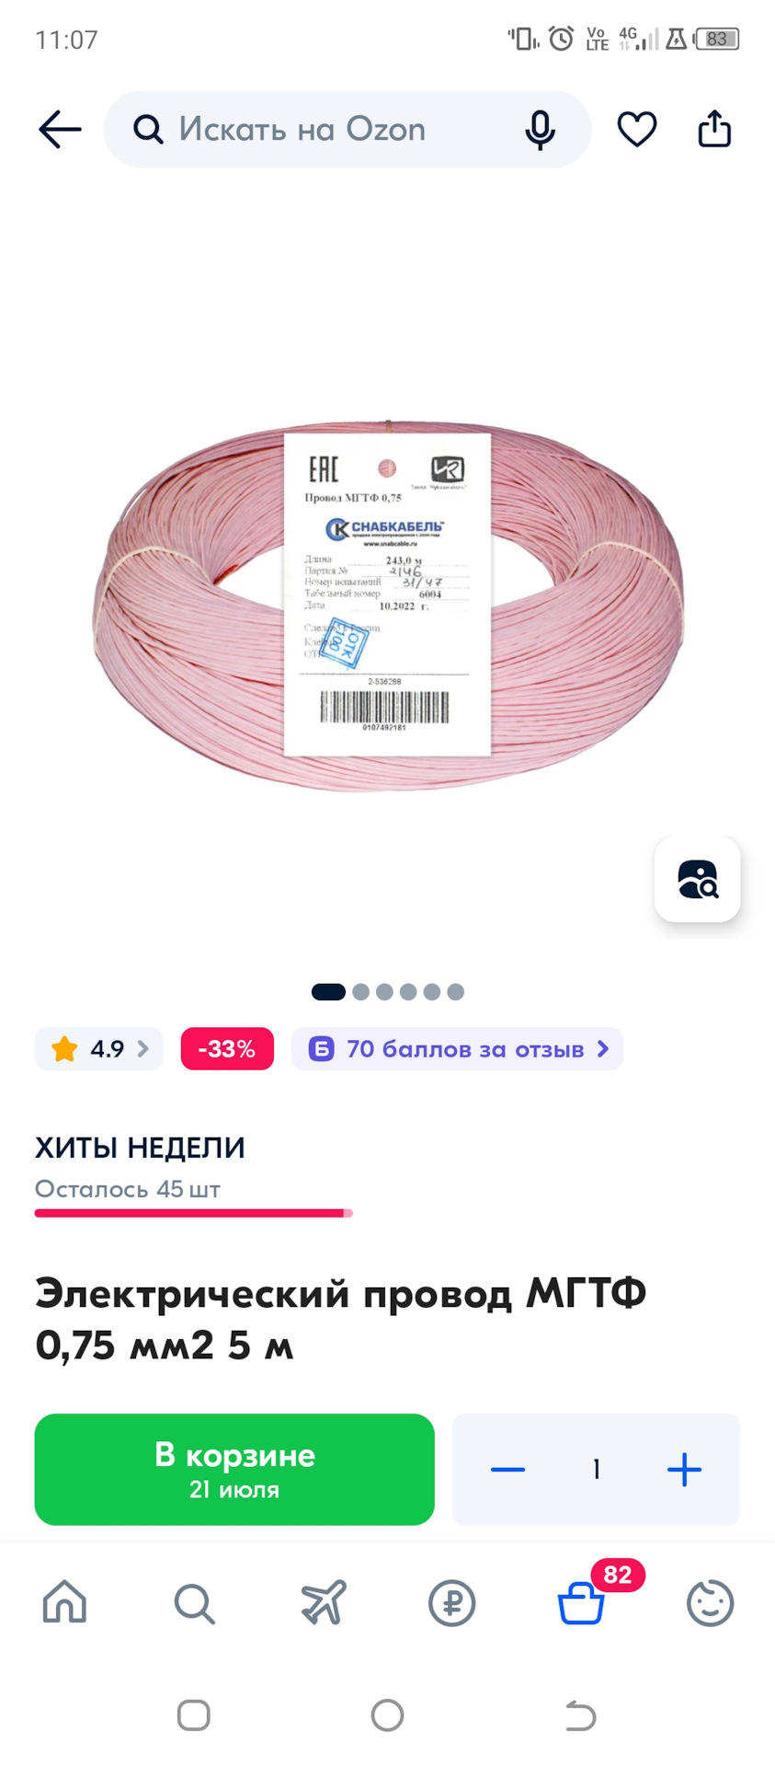Open the catalog search tab icon
Viewport: 775px width, 1767px height.
coord(194,1603)
